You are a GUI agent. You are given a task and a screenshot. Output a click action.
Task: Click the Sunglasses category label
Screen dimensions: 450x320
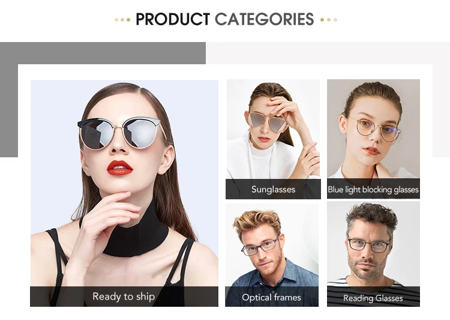(273, 189)
